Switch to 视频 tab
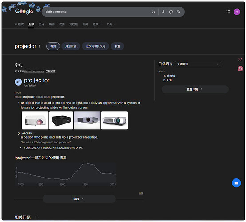 click(62, 24)
